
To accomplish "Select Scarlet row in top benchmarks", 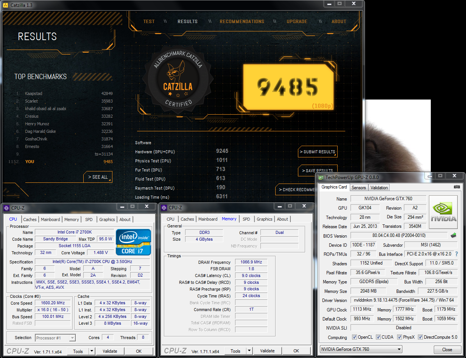I will (x=64, y=101).
